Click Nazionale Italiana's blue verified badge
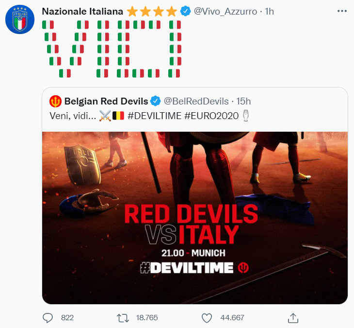Viewport: 354px width, 328px height. pos(185,11)
